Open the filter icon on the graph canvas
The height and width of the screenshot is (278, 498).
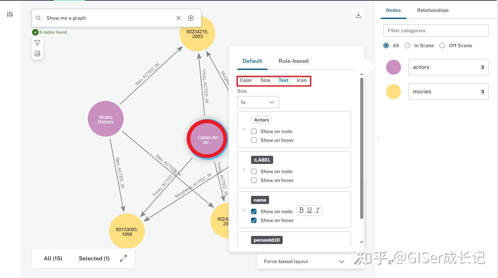pos(37,43)
